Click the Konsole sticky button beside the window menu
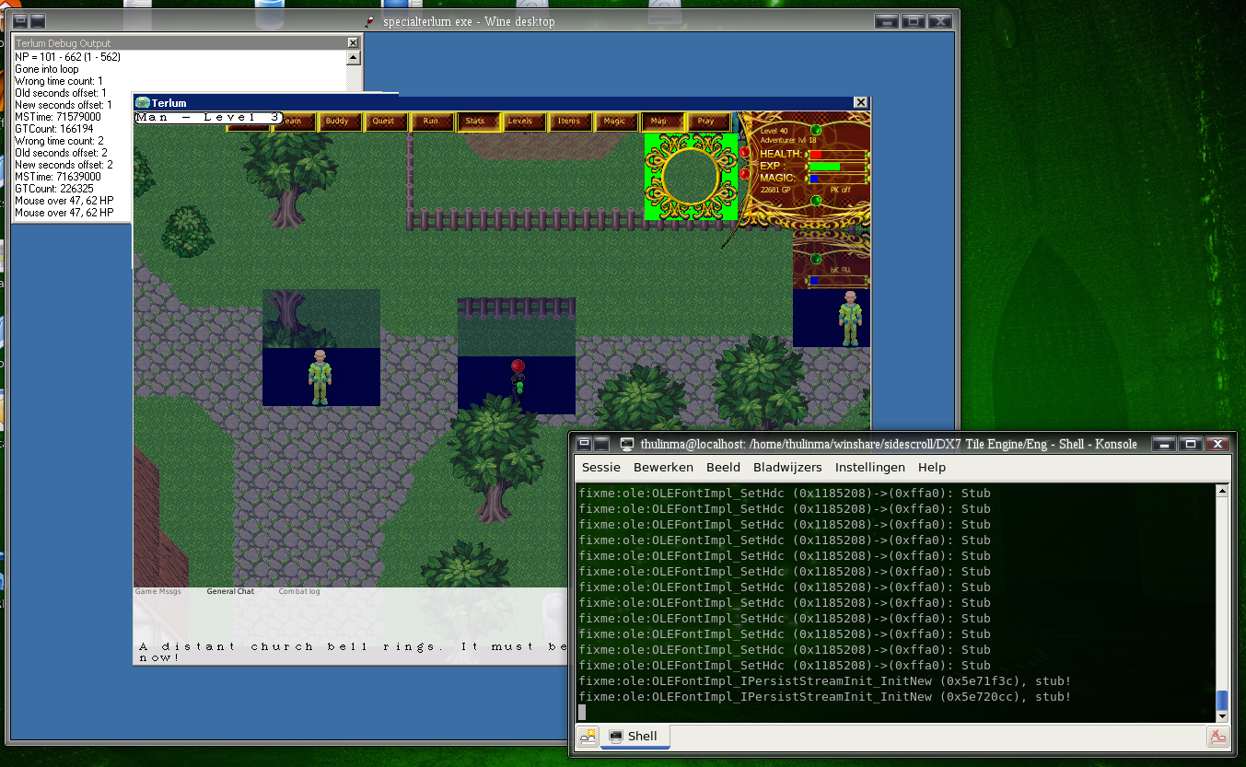Viewport: 1246px width, 767px height. (x=601, y=444)
